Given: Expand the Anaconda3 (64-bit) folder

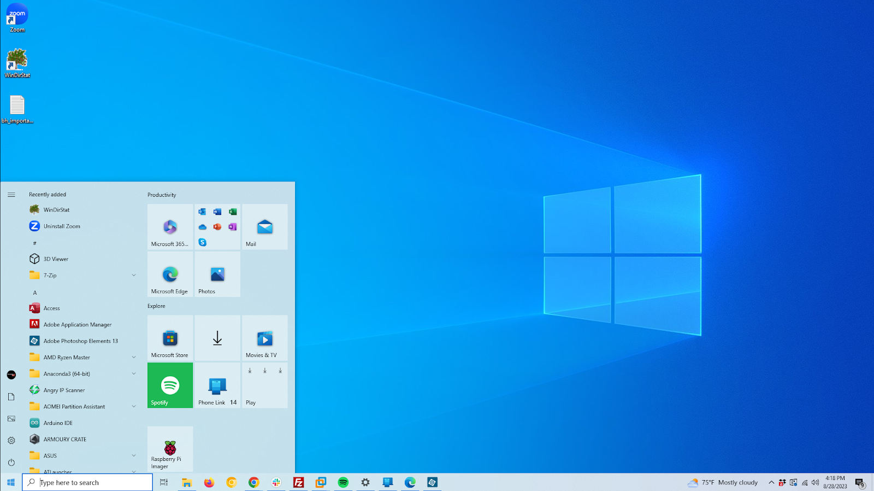Looking at the screenshot, I should click(x=134, y=374).
